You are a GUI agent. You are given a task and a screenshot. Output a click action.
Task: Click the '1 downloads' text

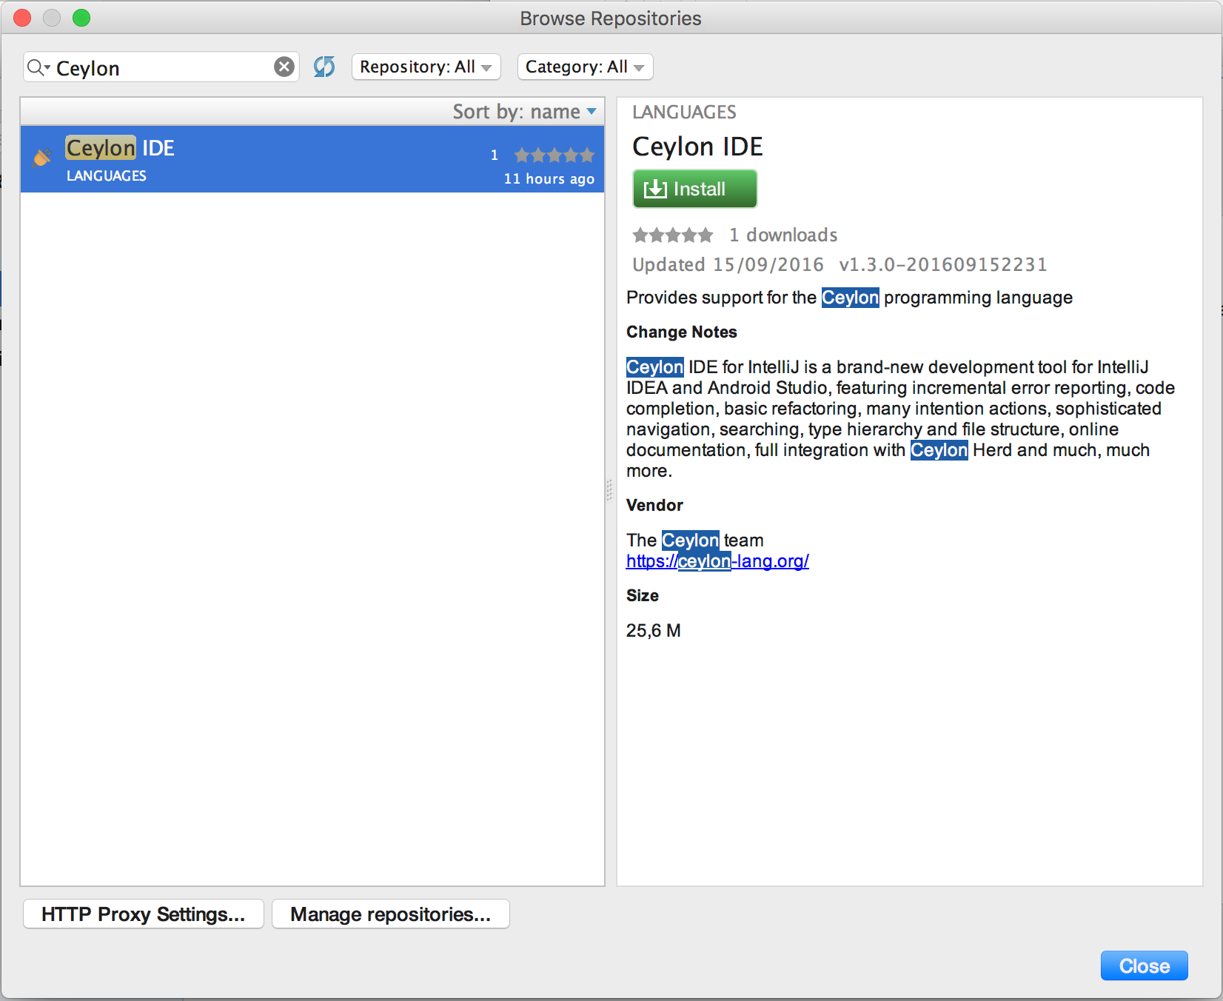click(783, 235)
